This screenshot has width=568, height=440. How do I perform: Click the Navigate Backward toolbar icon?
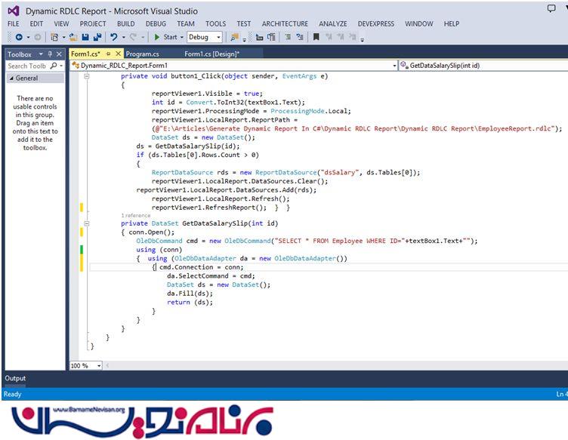tap(19, 37)
